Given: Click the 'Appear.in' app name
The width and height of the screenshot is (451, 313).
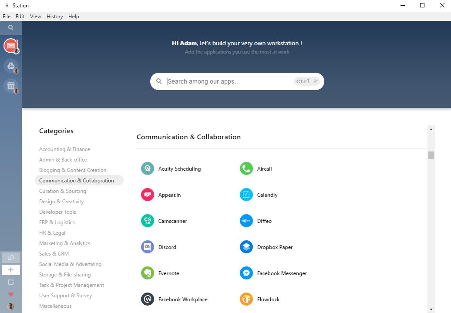Looking at the screenshot, I should tap(169, 195).
